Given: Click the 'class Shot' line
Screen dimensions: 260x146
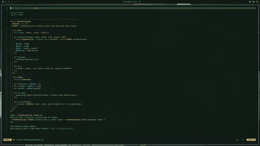Looking at the screenshot, I should [17, 30].
